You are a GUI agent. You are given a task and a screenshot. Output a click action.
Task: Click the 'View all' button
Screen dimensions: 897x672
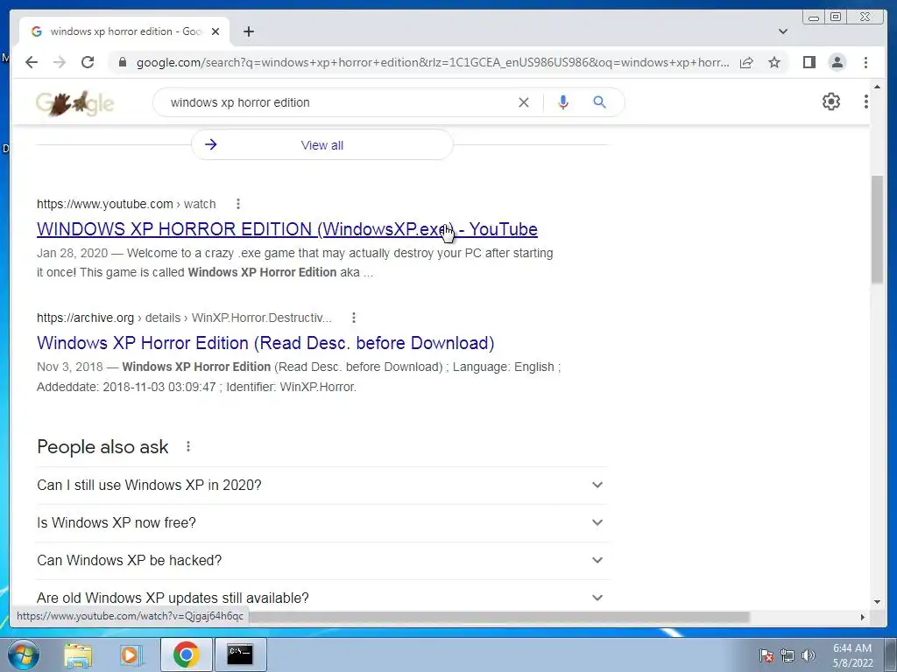click(x=322, y=144)
